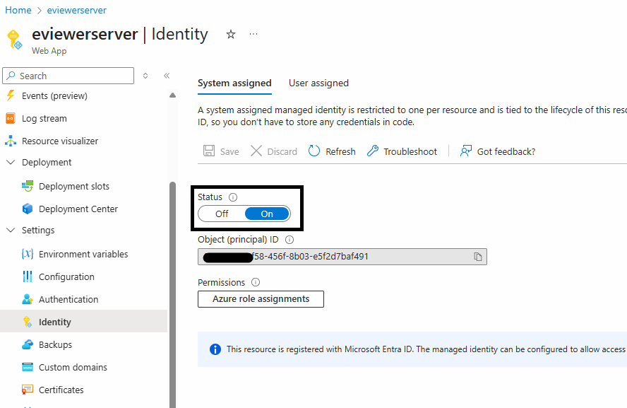Set Status toggle to On

click(x=267, y=214)
